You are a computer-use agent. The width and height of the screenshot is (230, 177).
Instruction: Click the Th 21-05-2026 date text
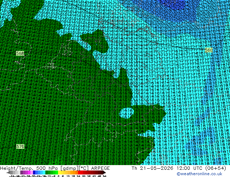tap(152, 168)
